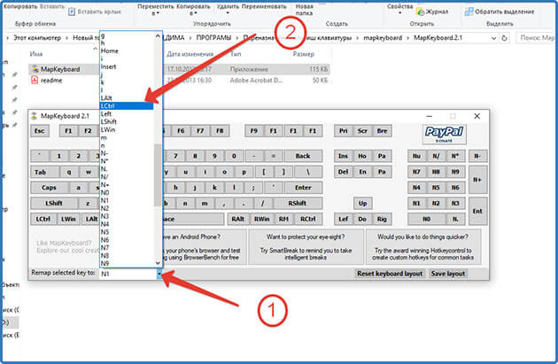The width and height of the screenshot is (558, 364).
Task: Click the RShift key on virtual keyboard
Action: [298, 203]
